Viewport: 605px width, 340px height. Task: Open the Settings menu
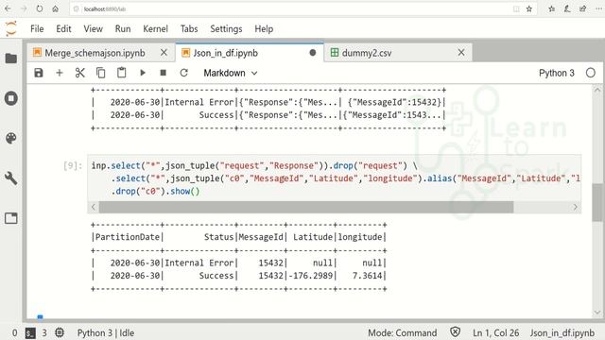point(226,29)
